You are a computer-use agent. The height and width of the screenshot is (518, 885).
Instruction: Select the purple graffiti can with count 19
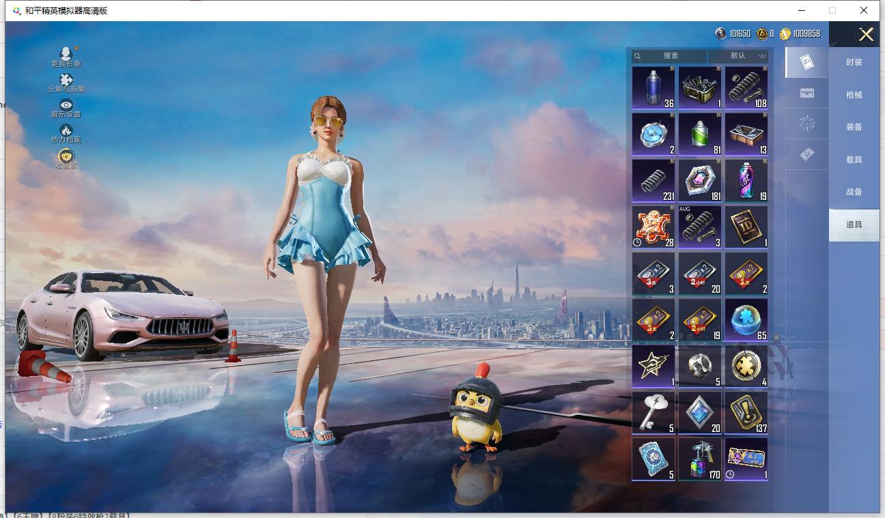point(746,181)
